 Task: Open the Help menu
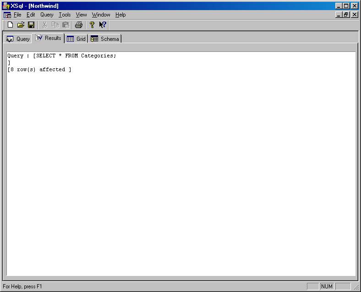120,15
